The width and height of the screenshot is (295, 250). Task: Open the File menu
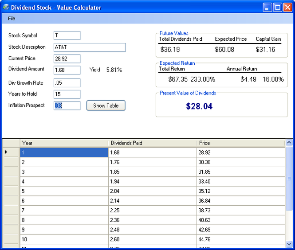tap(12, 19)
